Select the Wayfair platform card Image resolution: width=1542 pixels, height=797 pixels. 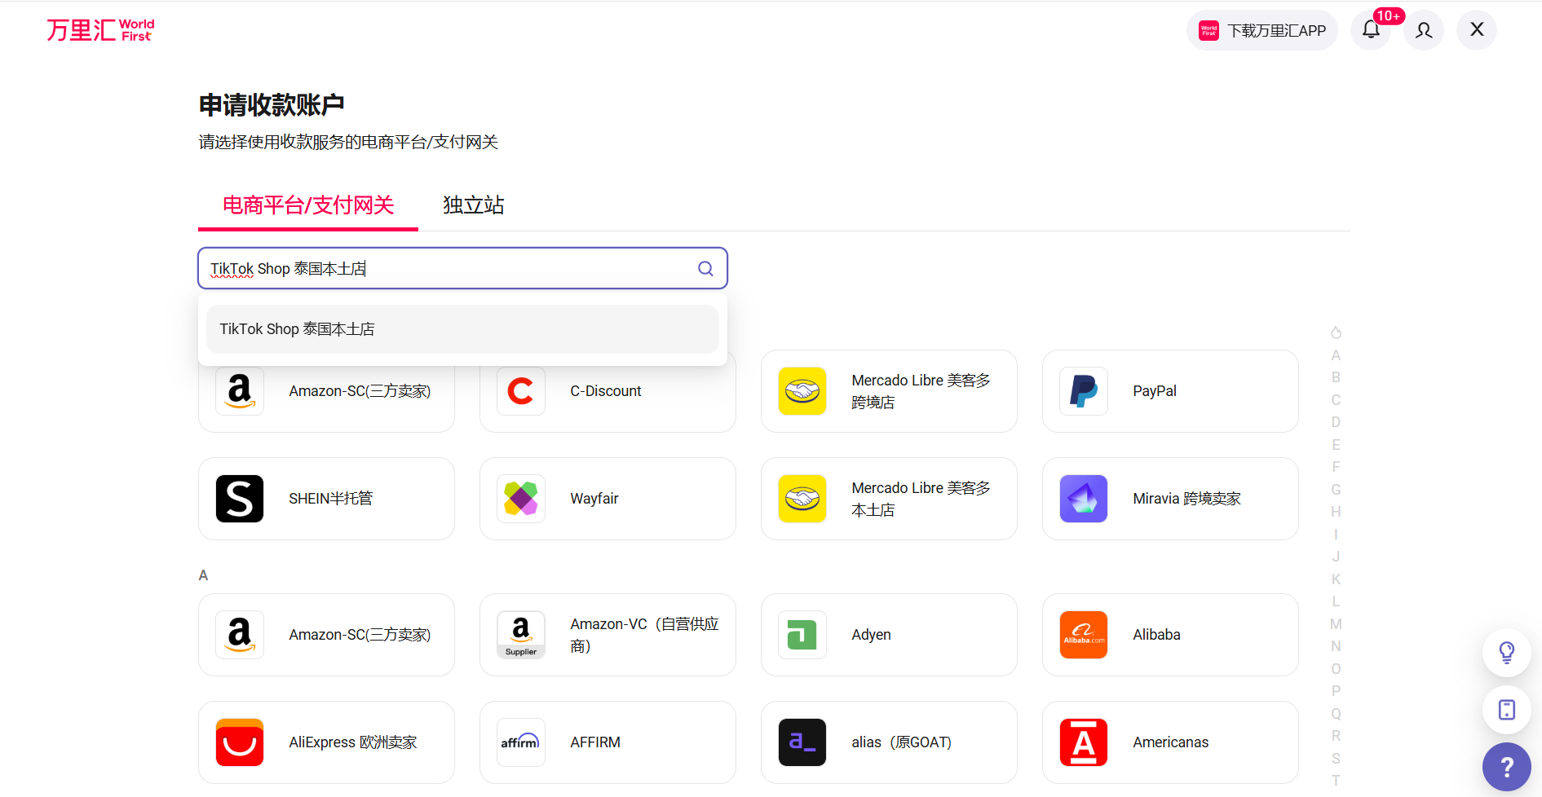click(x=608, y=499)
